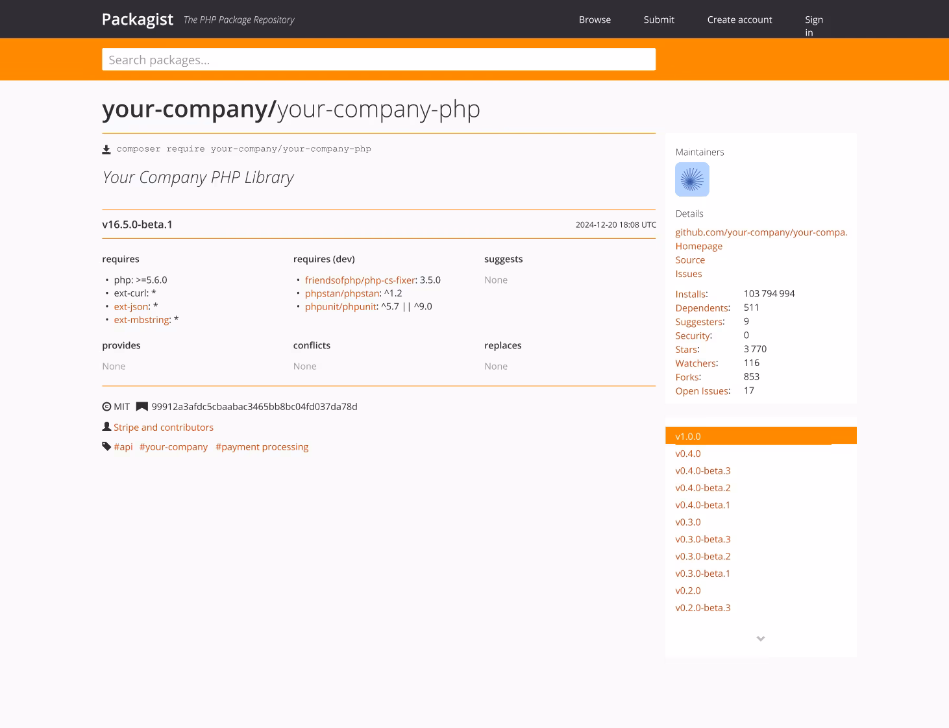Select version v0.4.0-beta.3
Image resolution: width=949 pixels, height=728 pixels.
702,471
